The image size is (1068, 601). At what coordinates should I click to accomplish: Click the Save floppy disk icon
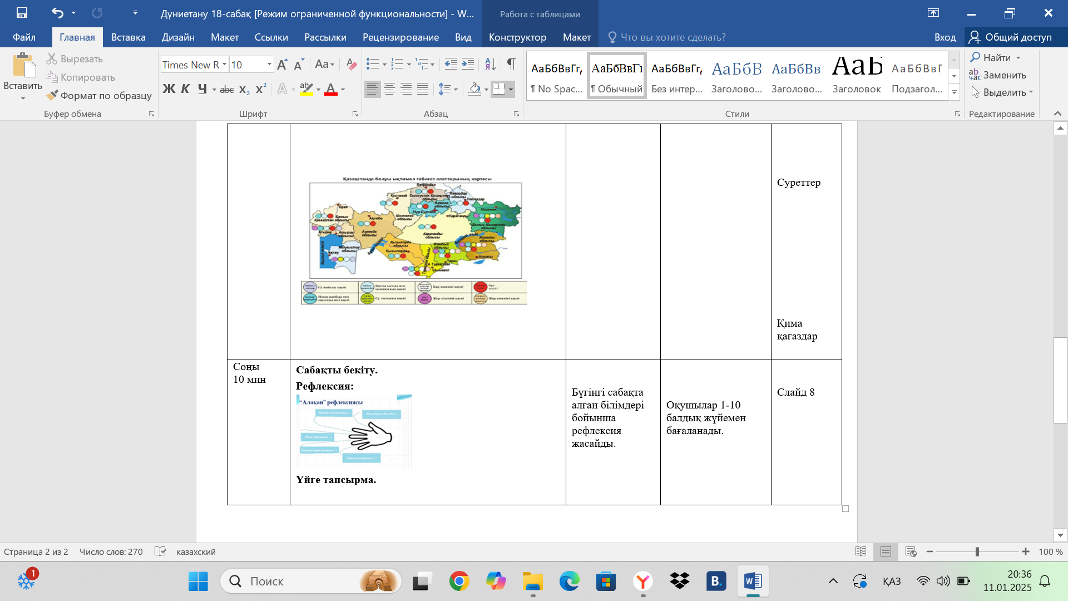[x=22, y=13]
